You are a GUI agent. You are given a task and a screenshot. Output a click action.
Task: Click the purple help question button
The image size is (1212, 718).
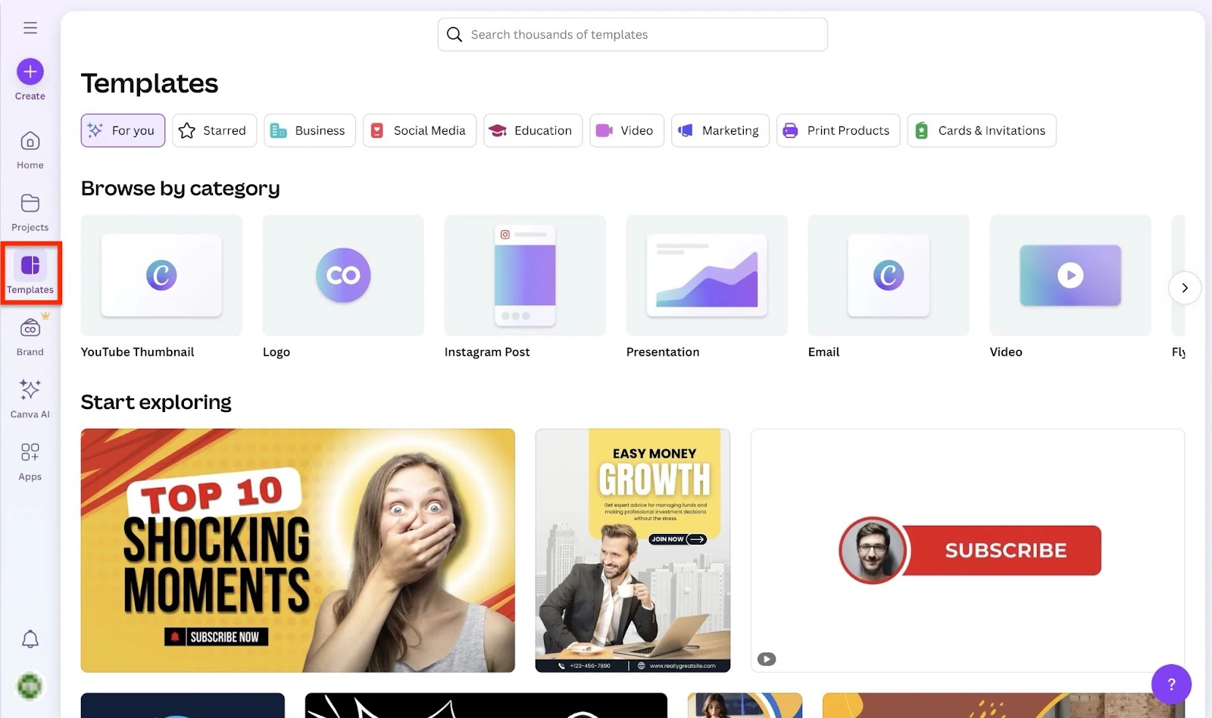point(1171,684)
